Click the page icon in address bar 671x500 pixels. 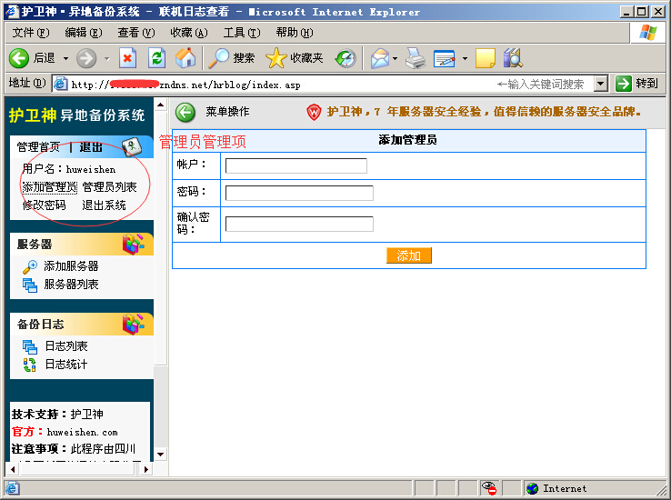coord(60,84)
